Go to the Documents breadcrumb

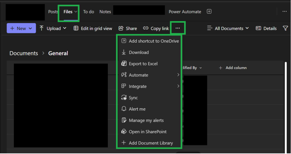click(24, 53)
